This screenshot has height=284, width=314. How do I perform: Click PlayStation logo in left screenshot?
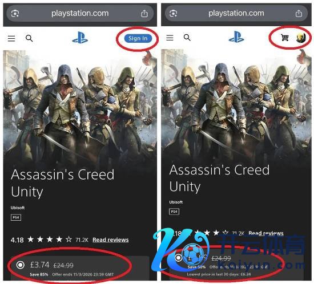(x=80, y=38)
